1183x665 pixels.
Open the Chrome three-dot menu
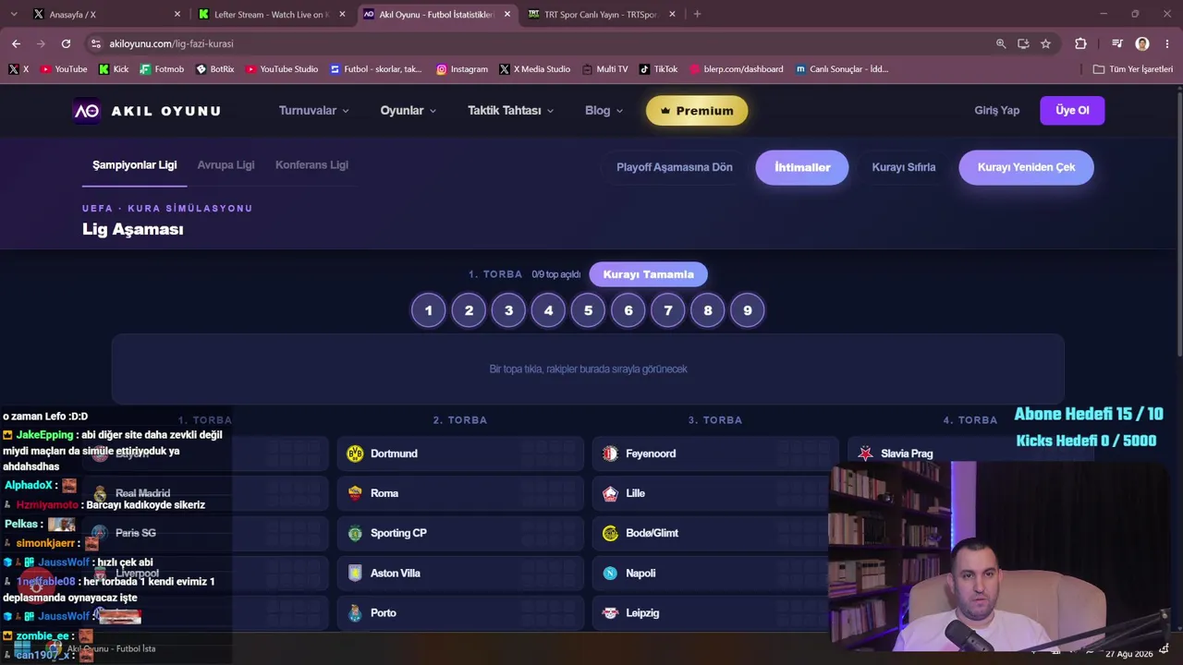(x=1167, y=43)
